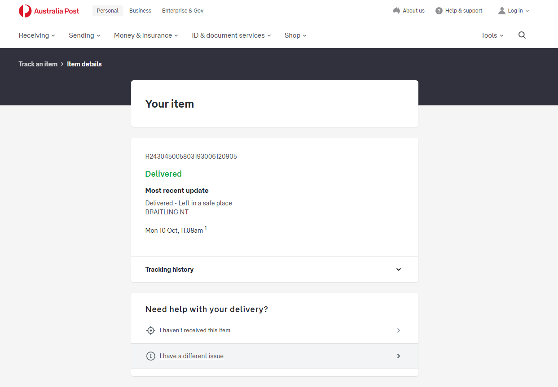Go back to Track an item
Screen dimensions: 558x387
[x=38, y=64]
